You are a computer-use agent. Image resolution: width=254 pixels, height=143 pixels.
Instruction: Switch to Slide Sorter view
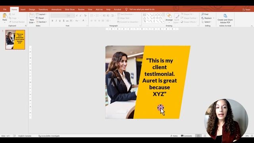[205, 136]
